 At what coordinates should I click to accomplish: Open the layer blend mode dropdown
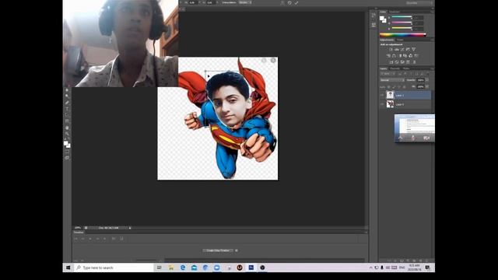click(392, 80)
